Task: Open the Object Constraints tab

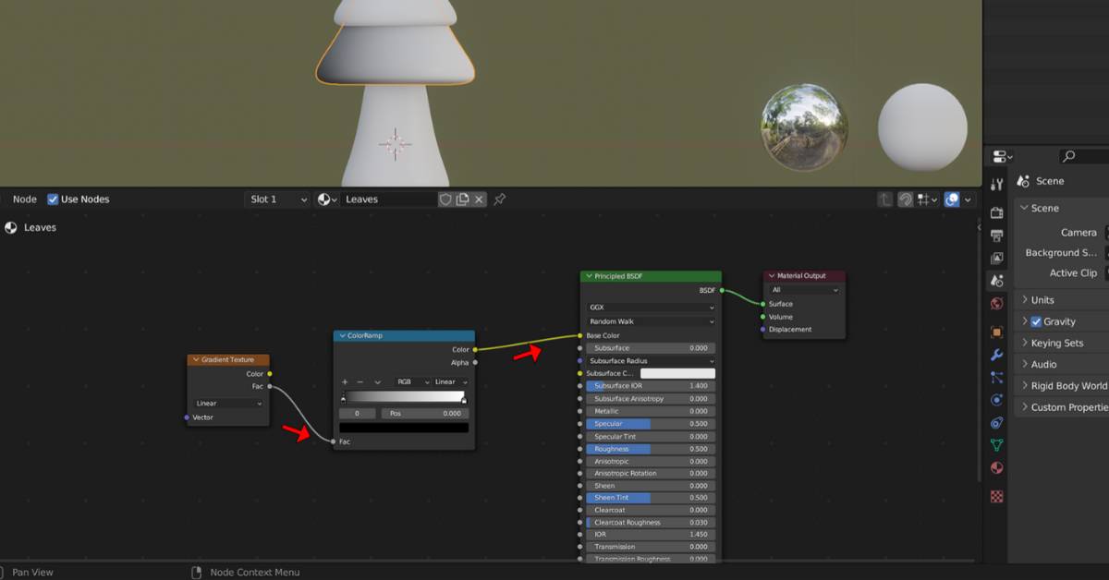Action: (x=996, y=423)
